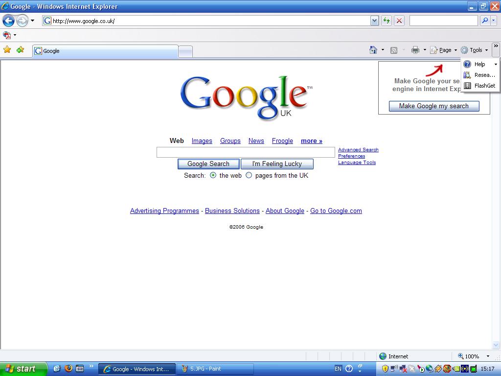The height and width of the screenshot is (376, 501).
Task: Launch Firefox from Quick Launch
Action: (68, 369)
